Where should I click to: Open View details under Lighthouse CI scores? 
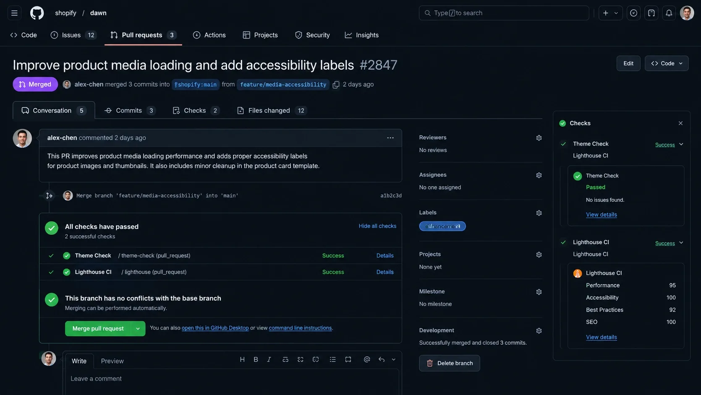pos(601,337)
